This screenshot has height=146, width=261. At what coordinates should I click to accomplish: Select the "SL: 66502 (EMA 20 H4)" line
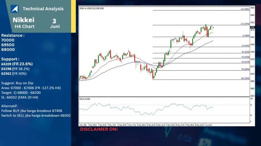pos(19,97)
